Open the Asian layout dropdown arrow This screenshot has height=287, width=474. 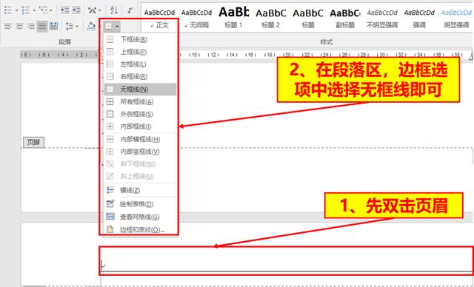click(100, 10)
